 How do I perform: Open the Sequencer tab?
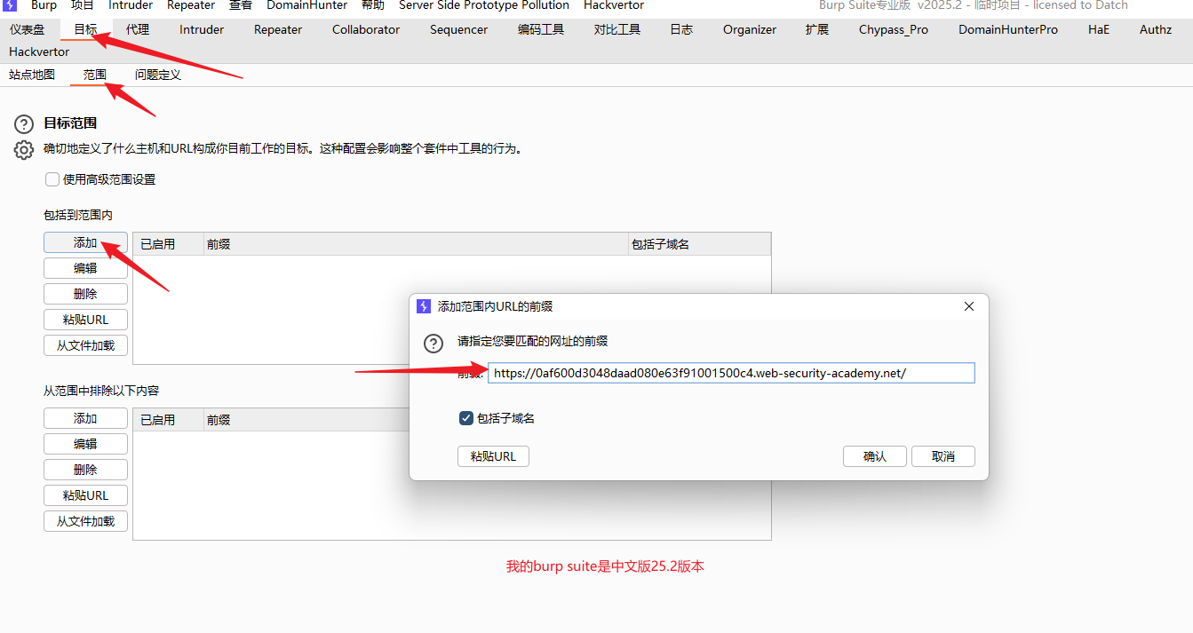click(x=459, y=29)
